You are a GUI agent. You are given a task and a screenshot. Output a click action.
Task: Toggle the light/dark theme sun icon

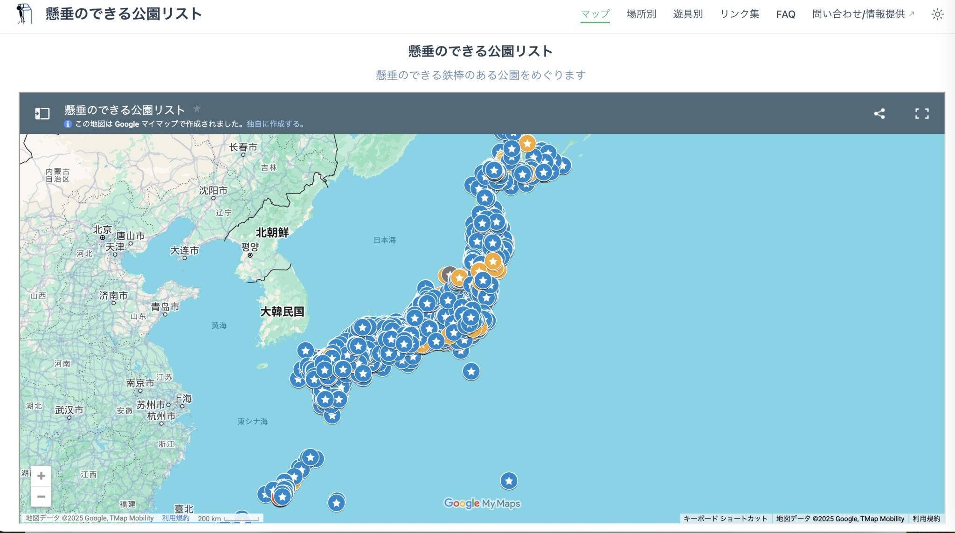(x=937, y=14)
